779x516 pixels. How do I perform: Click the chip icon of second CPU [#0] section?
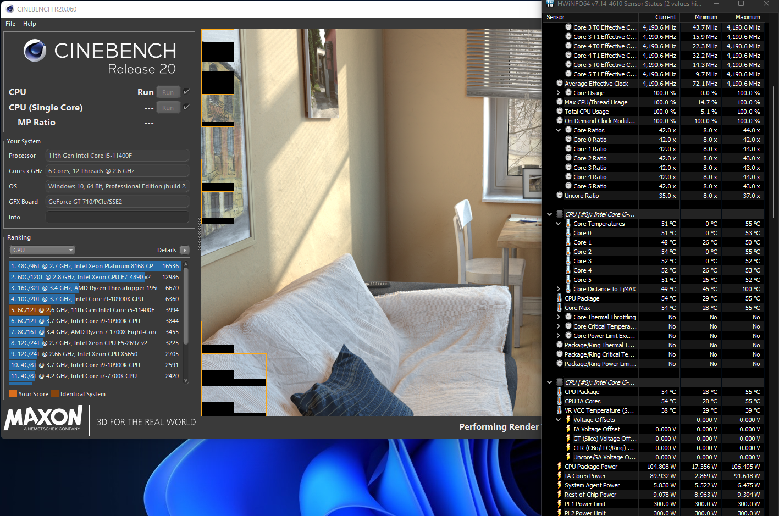[560, 382]
